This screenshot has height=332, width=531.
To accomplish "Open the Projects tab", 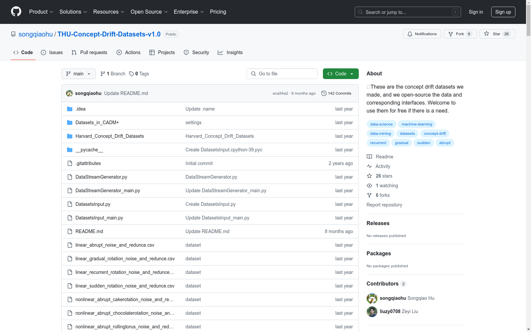I will [x=162, y=52].
